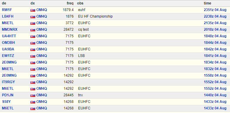Click the flag icon in EW1TZ row
230x113 pixels.
(x=33, y=56)
